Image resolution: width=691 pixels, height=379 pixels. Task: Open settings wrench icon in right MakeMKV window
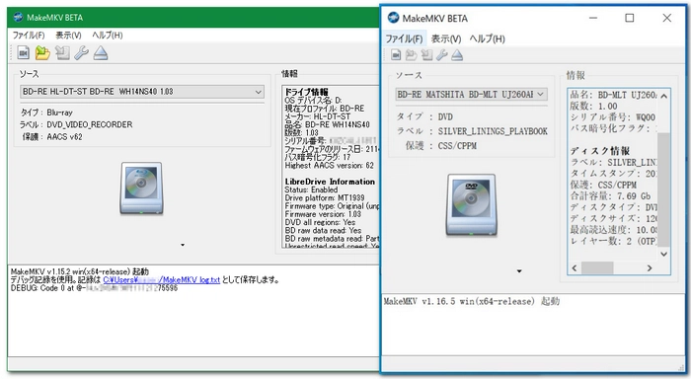(x=442, y=55)
